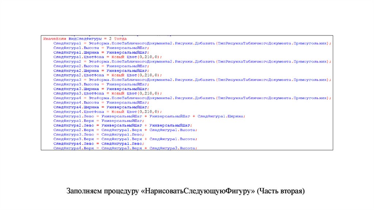Click the line assigning СледФигура2 via Рисунки.Добавить

click(x=192, y=61)
